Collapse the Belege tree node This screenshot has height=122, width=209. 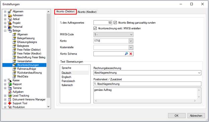click(x=5, y=30)
